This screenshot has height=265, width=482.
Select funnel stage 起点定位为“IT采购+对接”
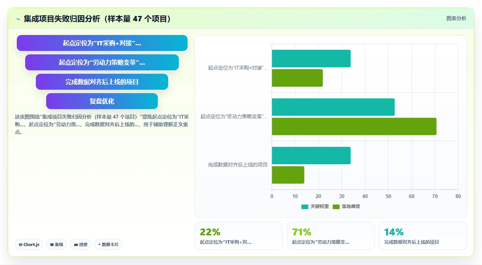pyautogui.click(x=102, y=43)
